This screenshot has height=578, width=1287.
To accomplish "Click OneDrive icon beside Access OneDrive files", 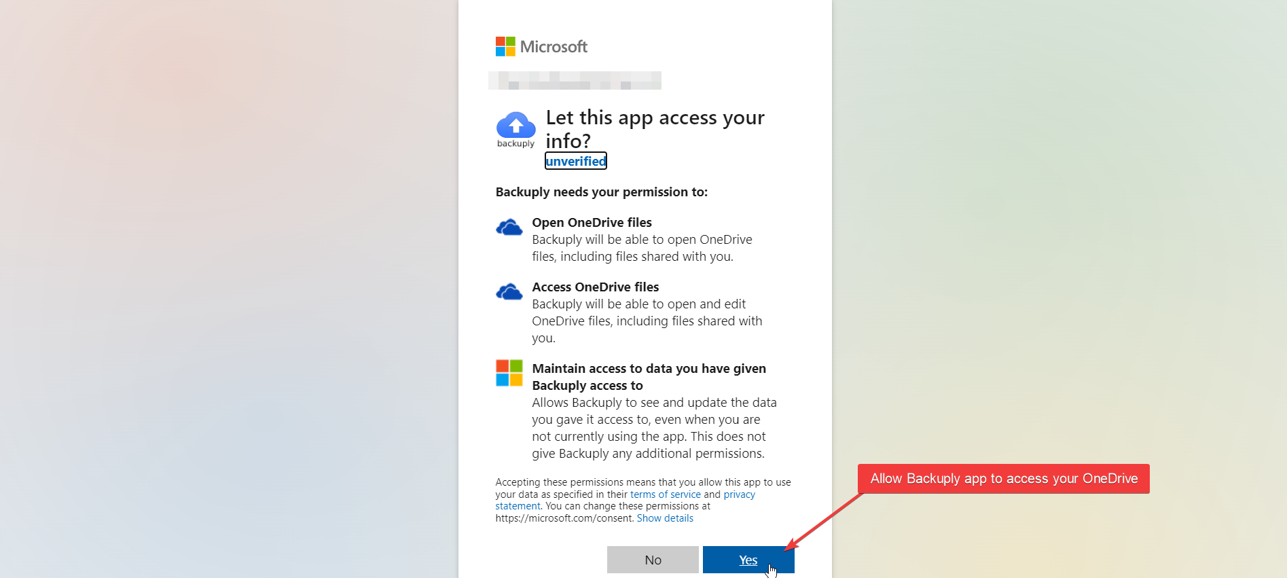I will (509, 292).
